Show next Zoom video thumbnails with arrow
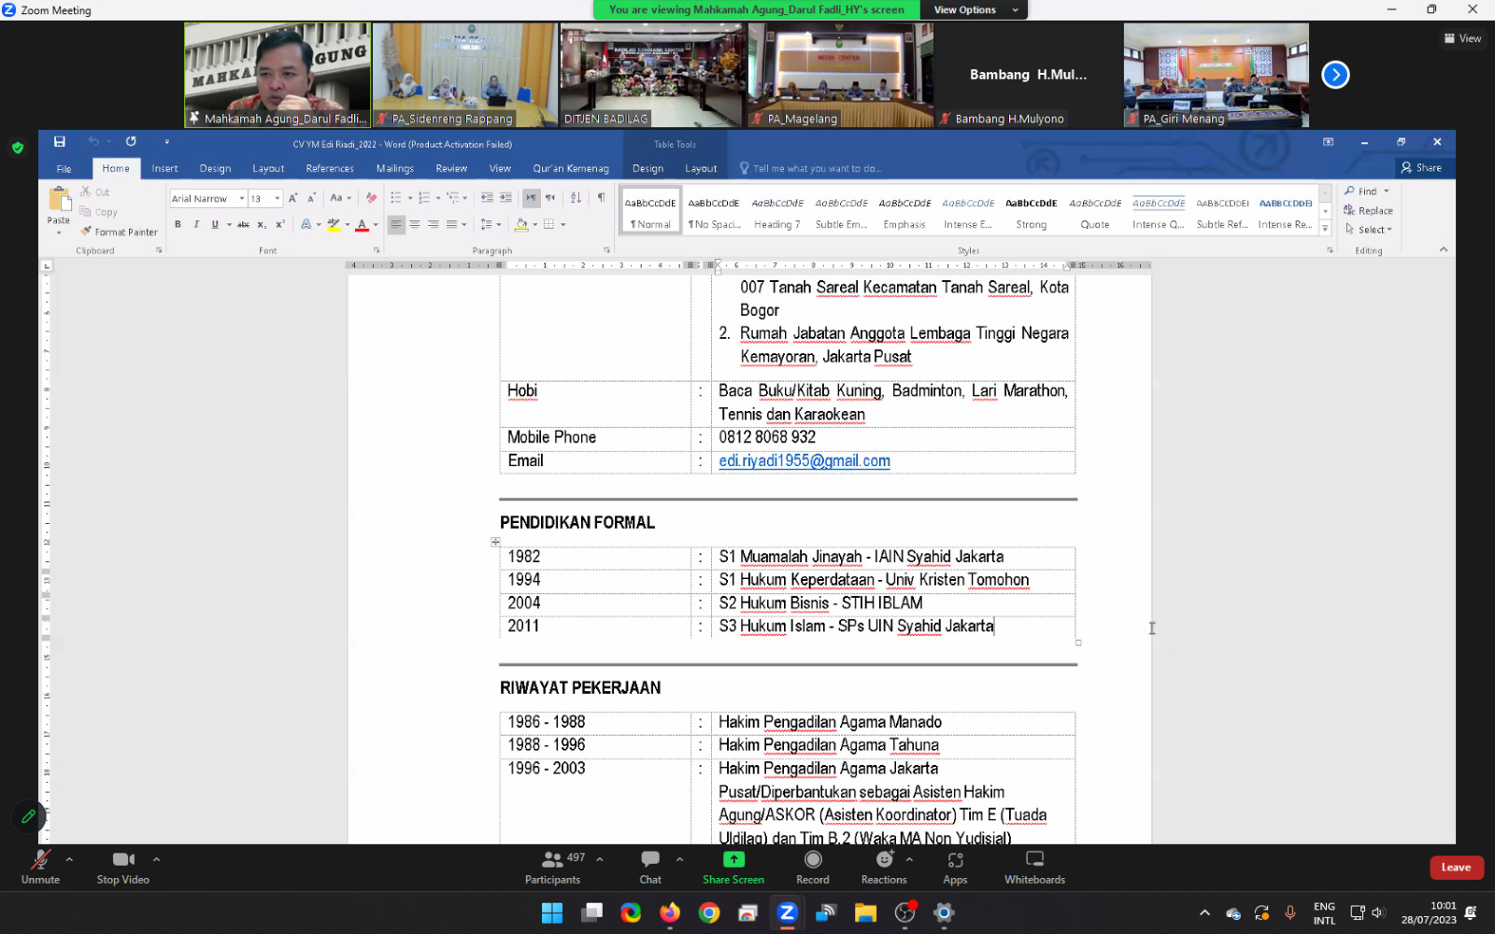 [1335, 75]
